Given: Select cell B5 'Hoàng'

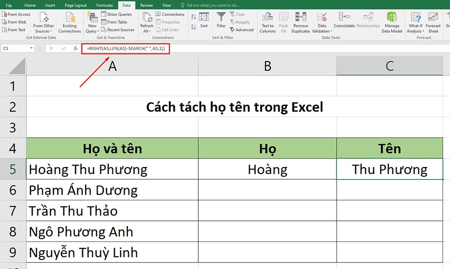Looking at the screenshot, I should click(268, 169).
